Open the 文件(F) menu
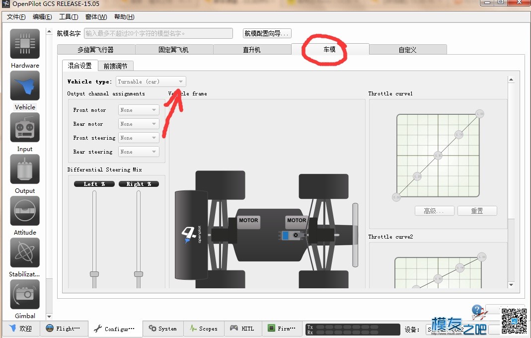The height and width of the screenshot is (338, 531). [16, 17]
